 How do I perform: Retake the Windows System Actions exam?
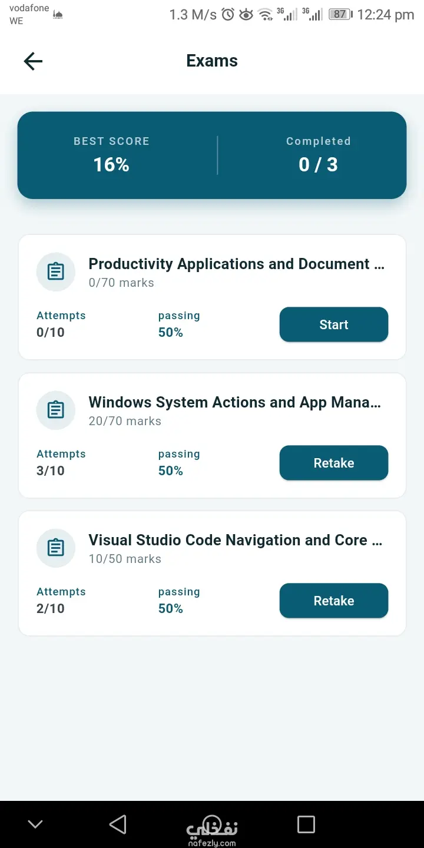pos(334,463)
